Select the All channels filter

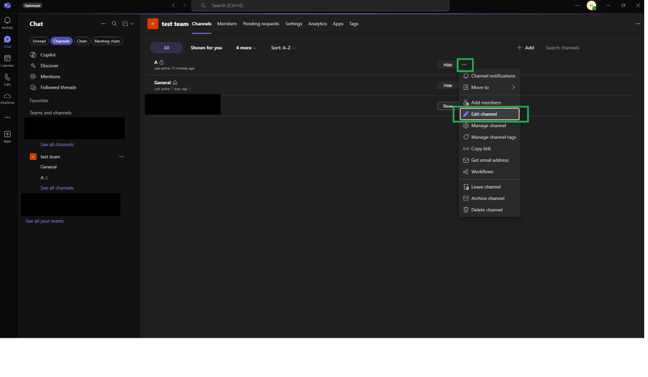[166, 48]
